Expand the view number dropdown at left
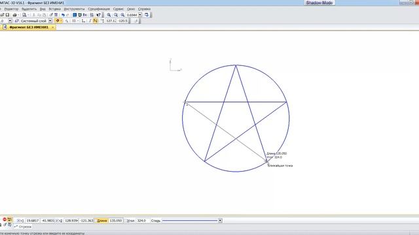 click(x=10, y=21)
